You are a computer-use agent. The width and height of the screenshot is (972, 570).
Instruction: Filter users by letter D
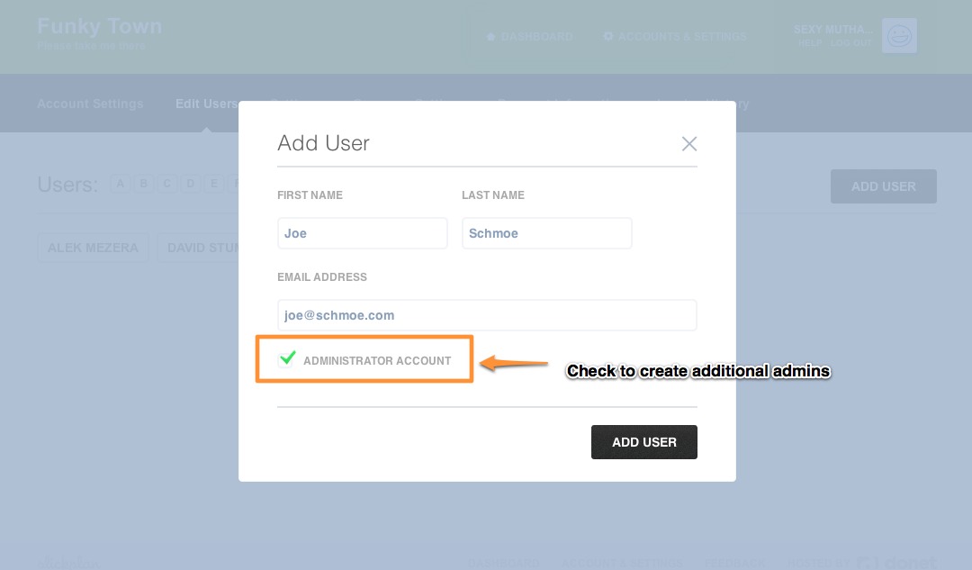191,184
